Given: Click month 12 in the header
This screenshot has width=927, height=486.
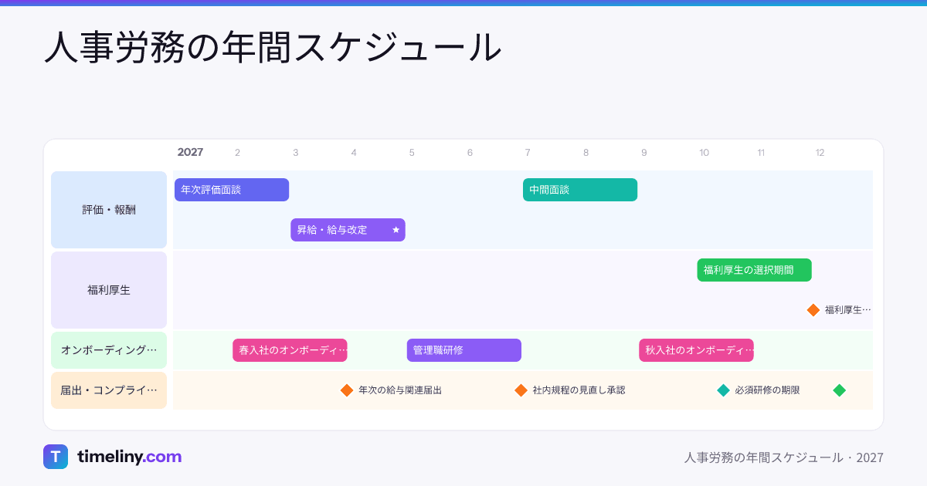Looking at the screenshot, I should [820, 153].
